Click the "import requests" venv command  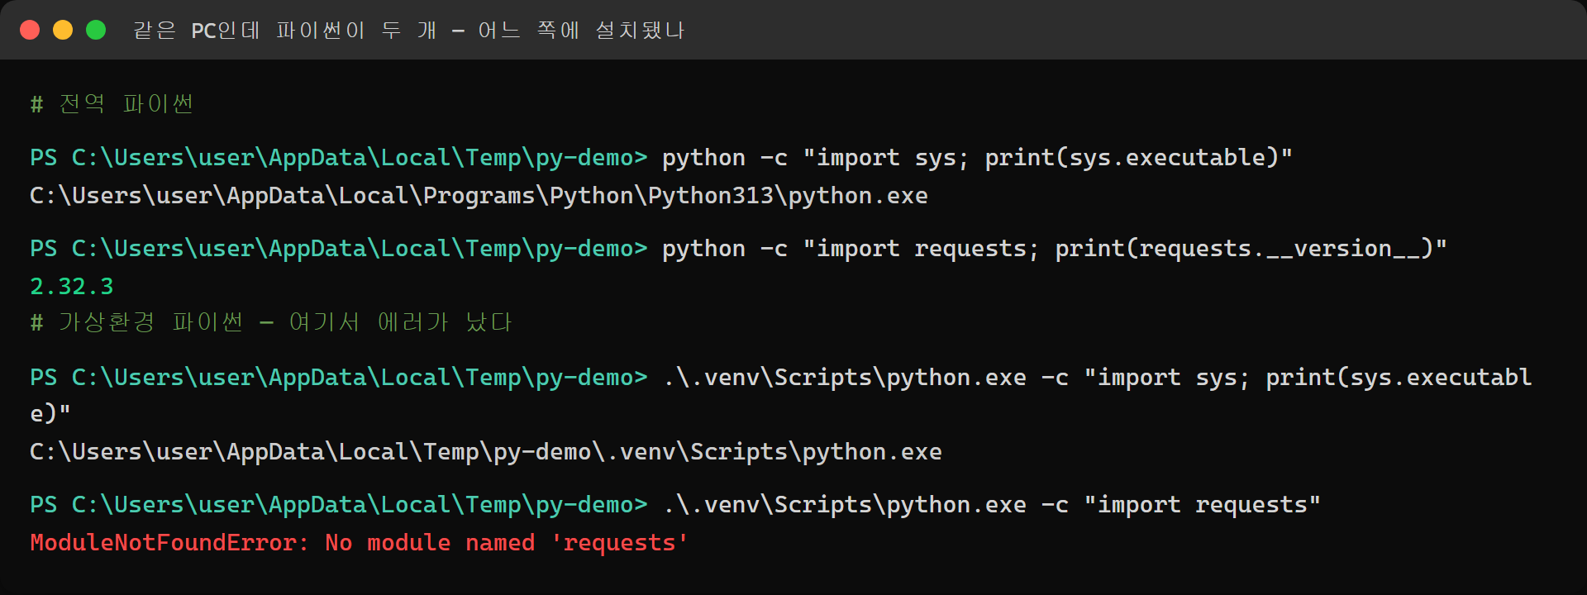1202,505
